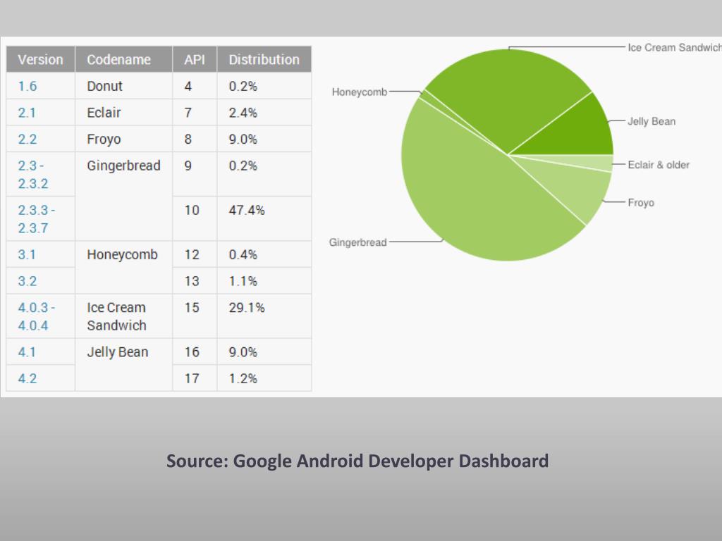Select the Froyo codename cell in table
Image resolution: width=722 pixels, height=541 pixels.
click(x=124, y=139)
